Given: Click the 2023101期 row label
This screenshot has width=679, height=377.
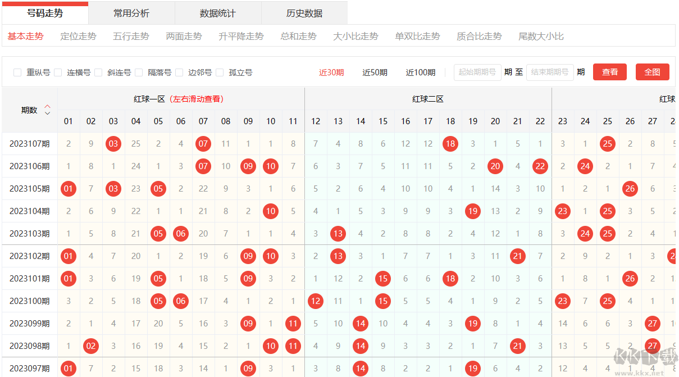Looking at the screenshot, I should (x=30, y=279).
